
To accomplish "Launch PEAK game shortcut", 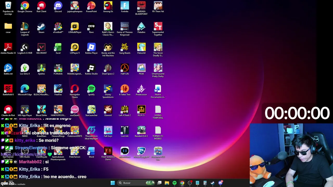I will click(141, 69).
